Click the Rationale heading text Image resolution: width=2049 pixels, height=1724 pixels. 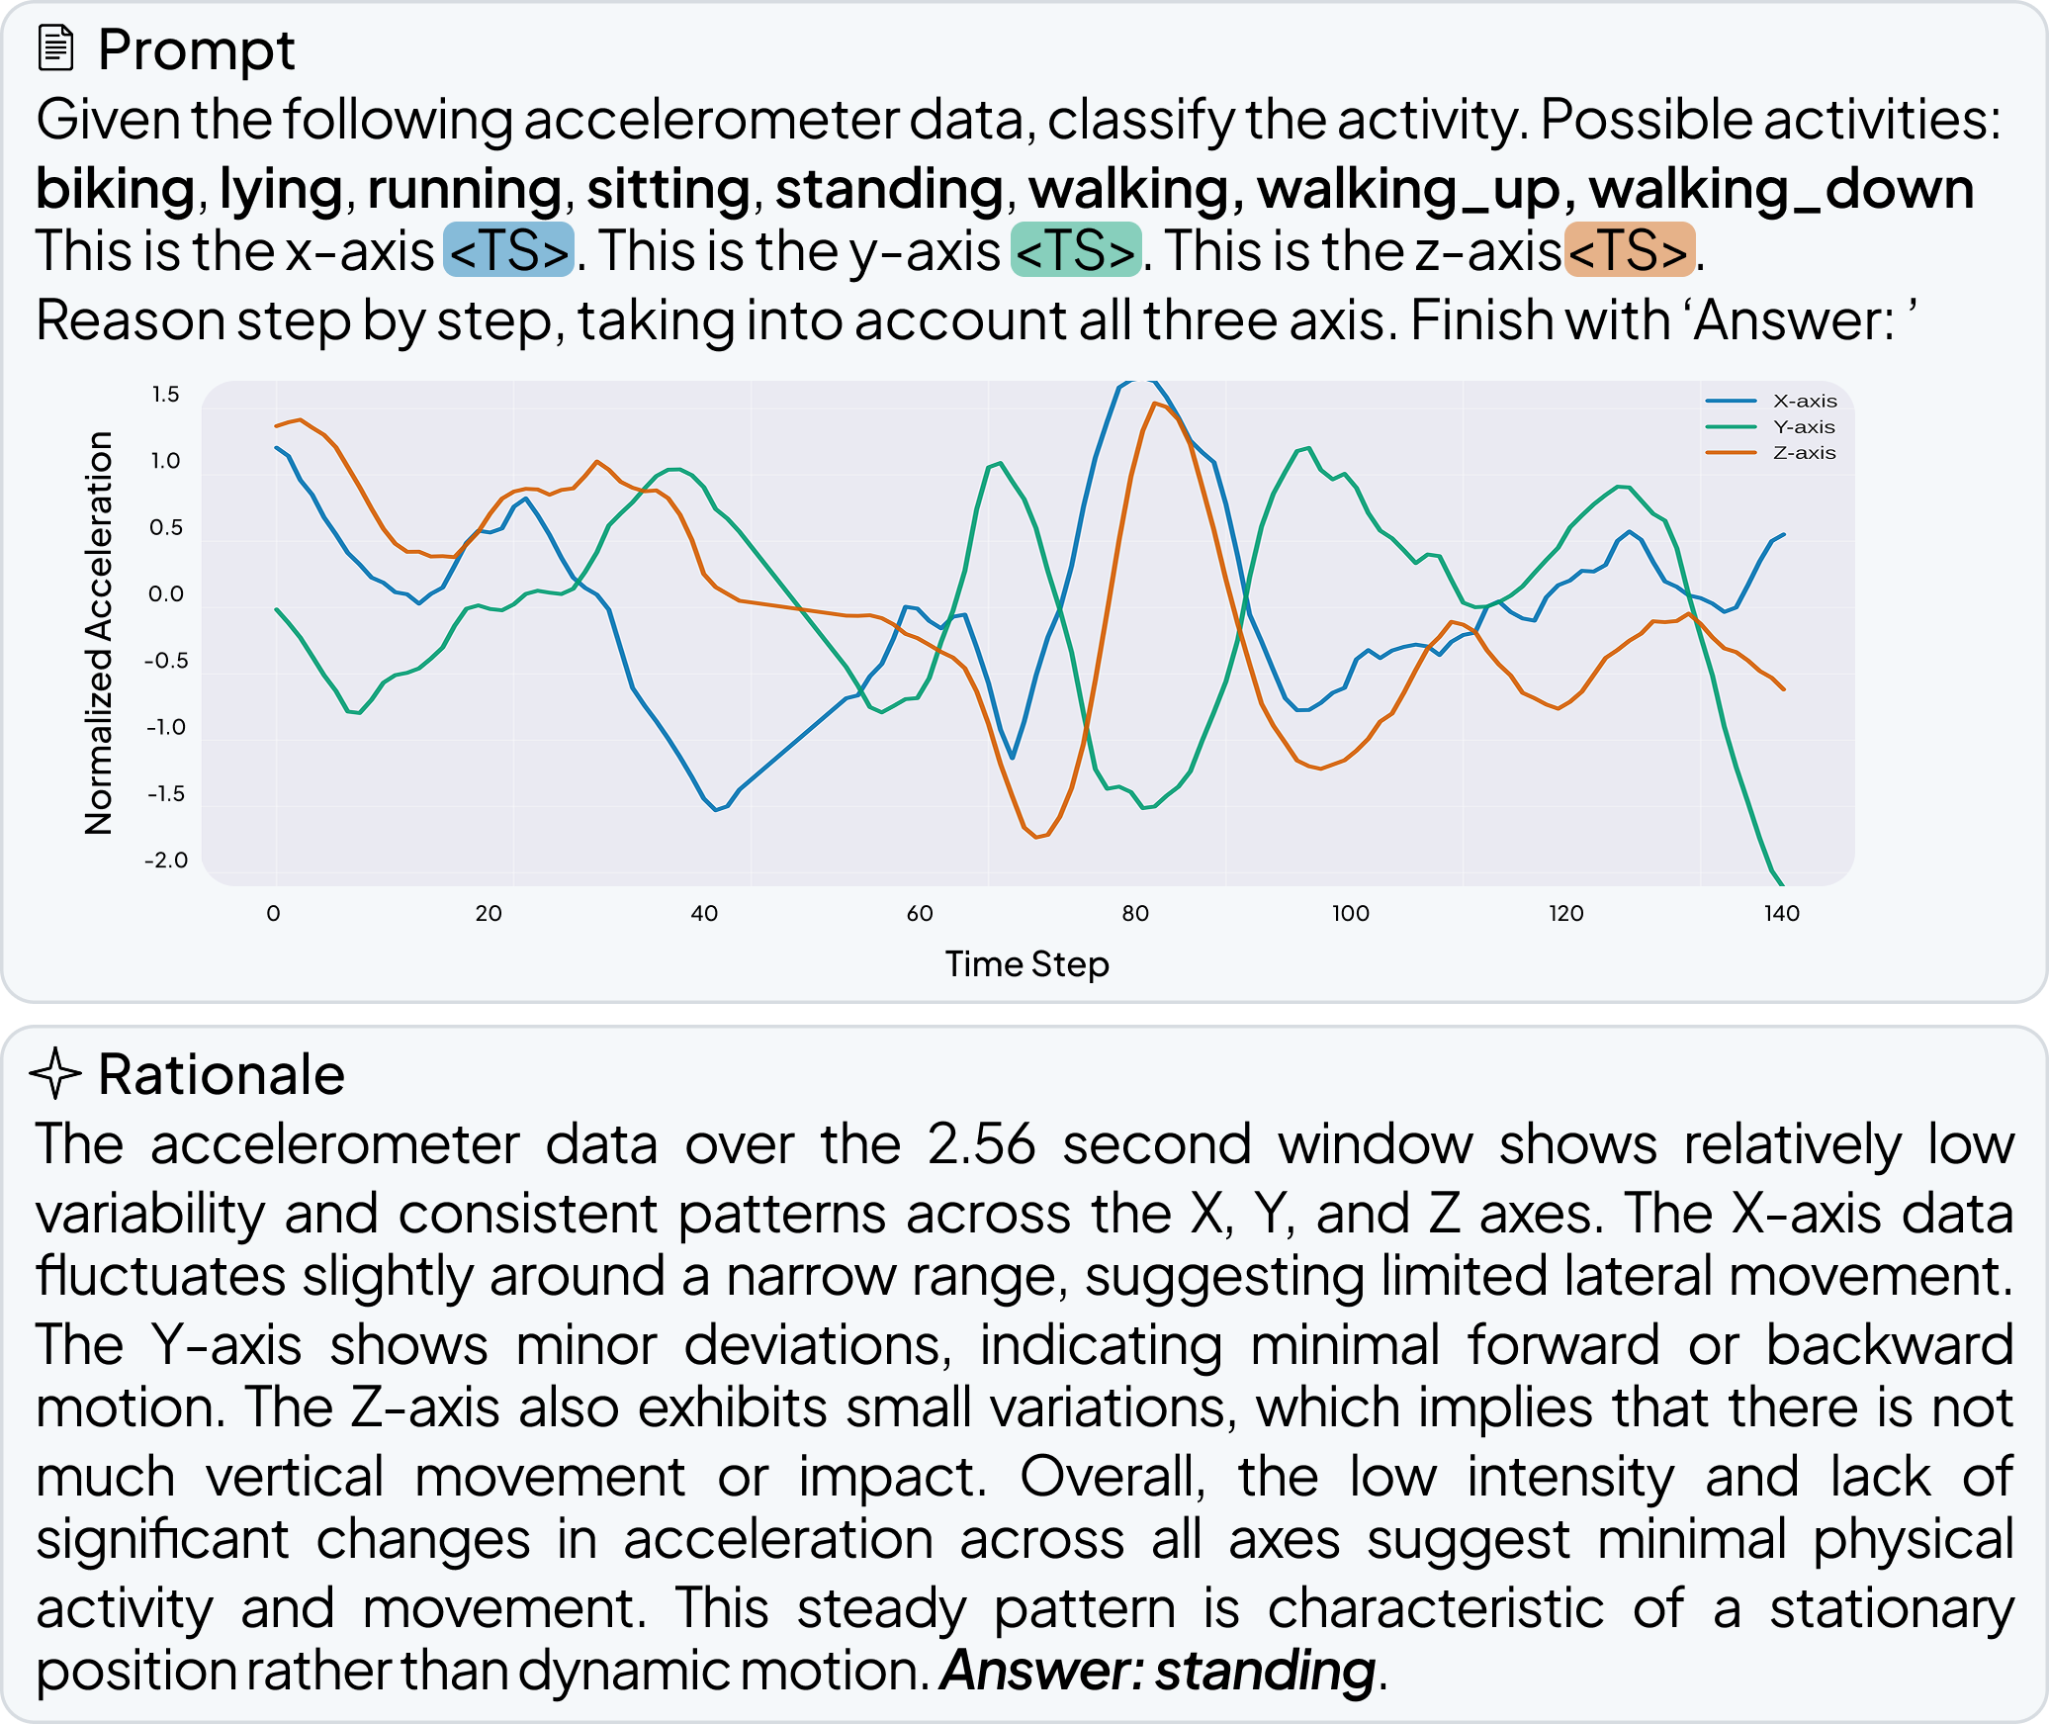pyautogui.click(x=222, y=1074)
